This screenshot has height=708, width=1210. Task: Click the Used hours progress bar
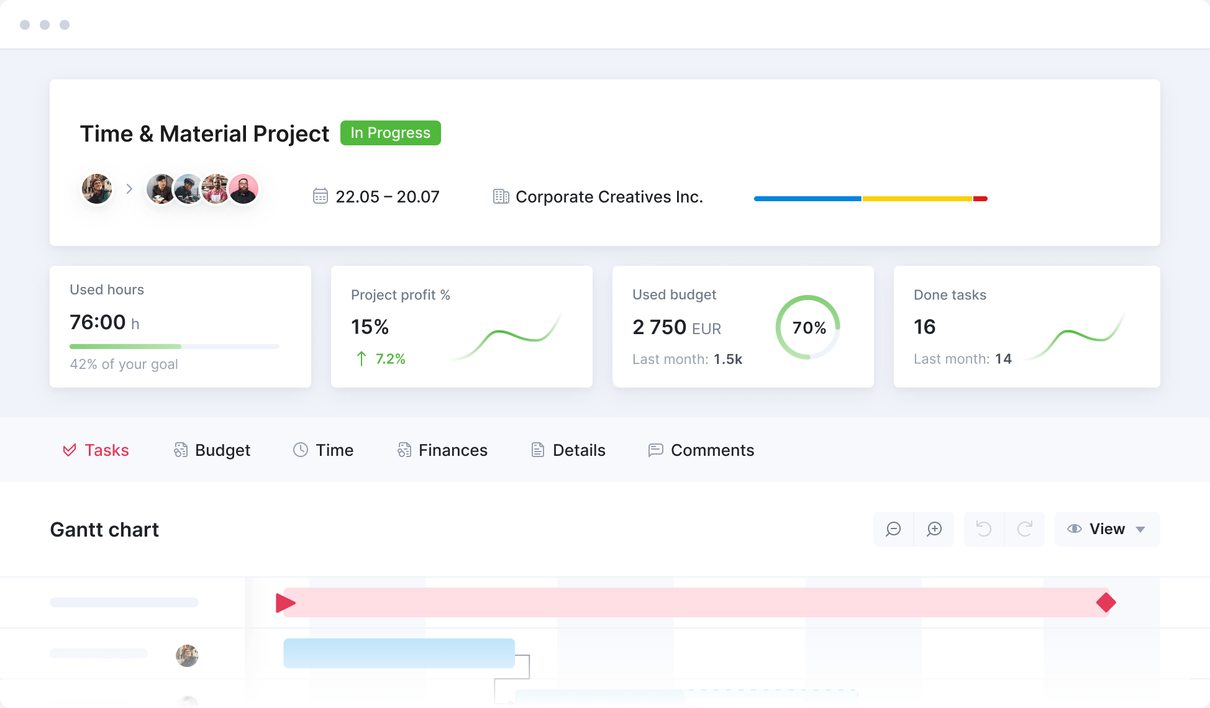174,347
